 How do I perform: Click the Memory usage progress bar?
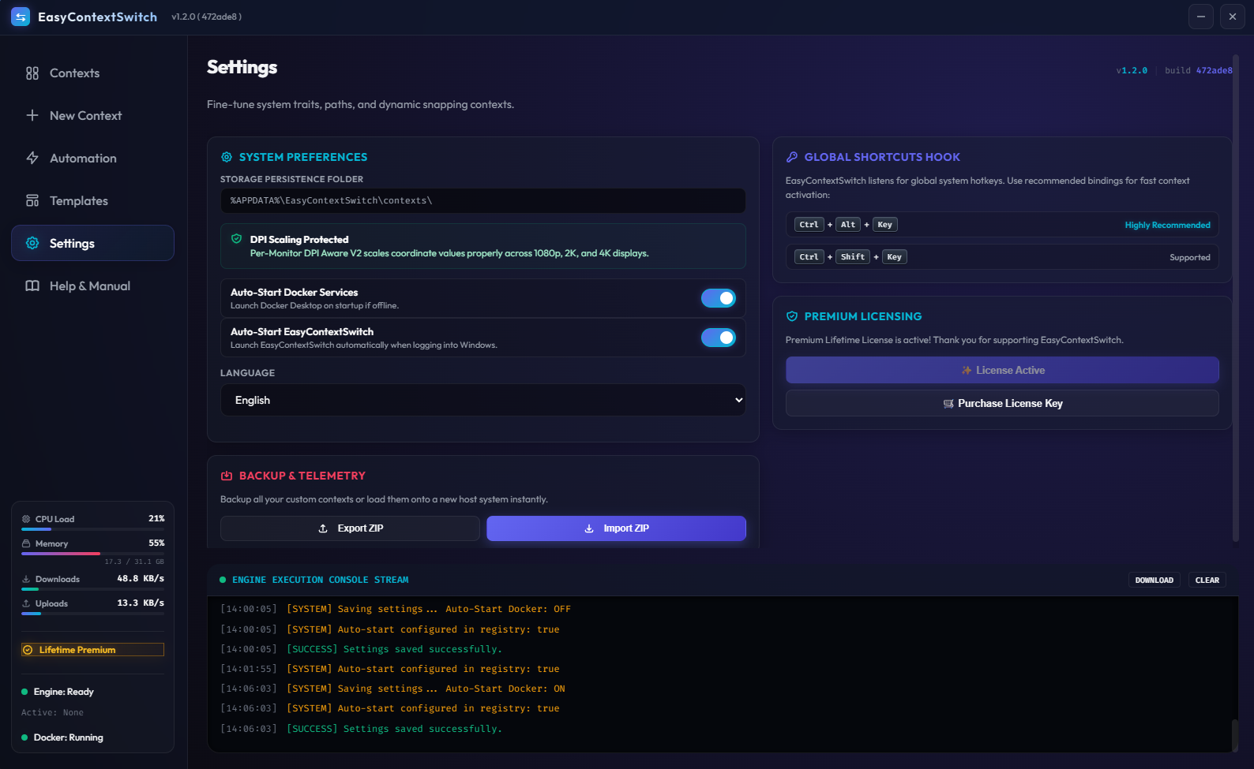[x=92, y=554]
